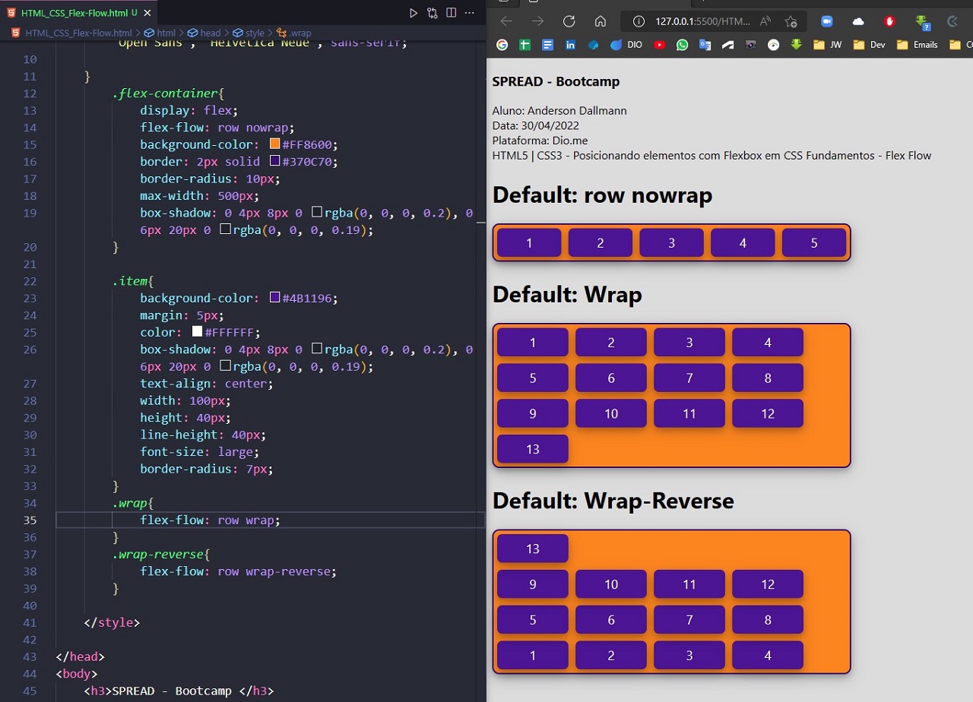Go to the browser home page
Viewport: 973px width, 702px height.
[x=602, y=21]
